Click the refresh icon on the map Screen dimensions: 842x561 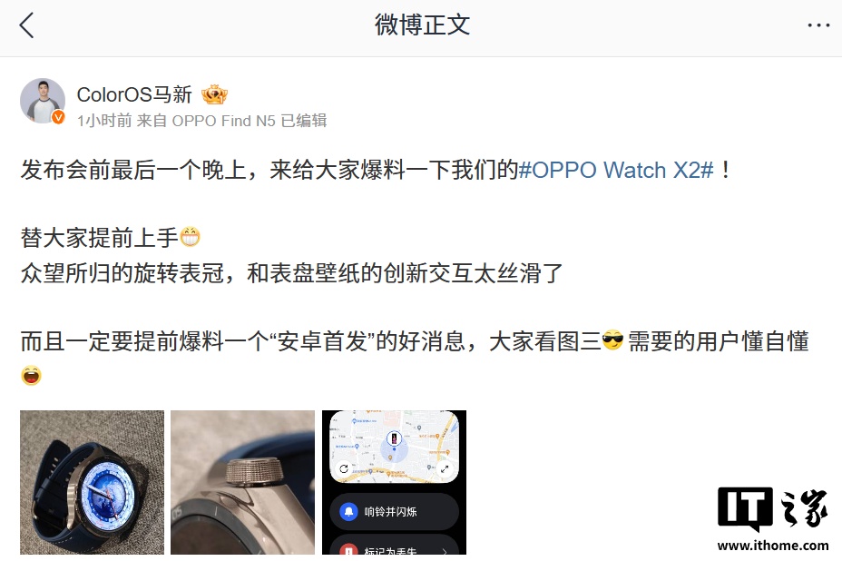pos(344,468)
